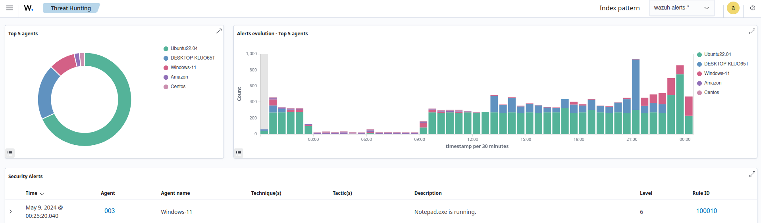Click the user avatar 'a'
This screenshot has height=223, width=761.
[733, 8]
